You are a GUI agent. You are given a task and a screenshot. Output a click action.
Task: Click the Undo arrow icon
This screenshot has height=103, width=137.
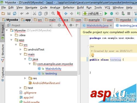[22, 13]
